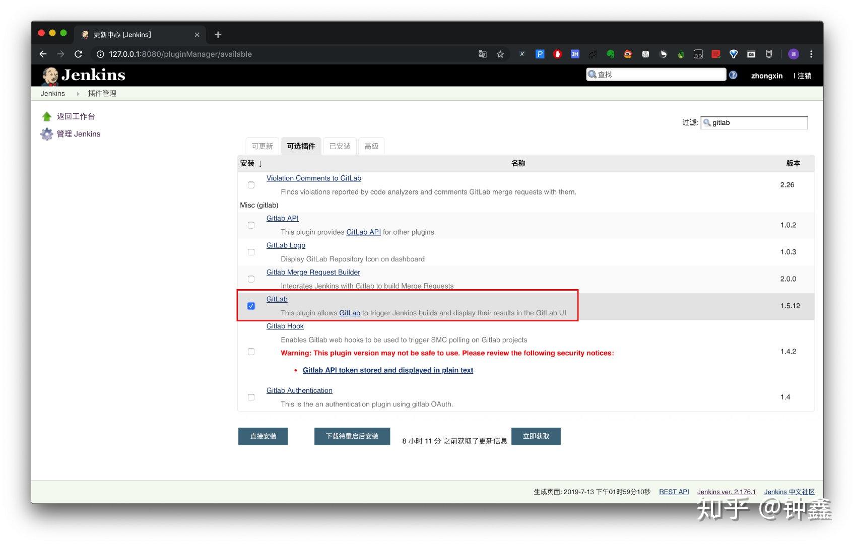
Task: Expand the Jenkins breadcrumb arrow
Action: click(x=78, y=94)
